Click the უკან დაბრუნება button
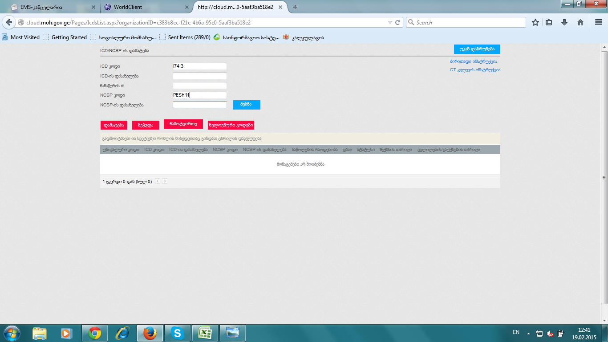 click(x=477, y=49)
